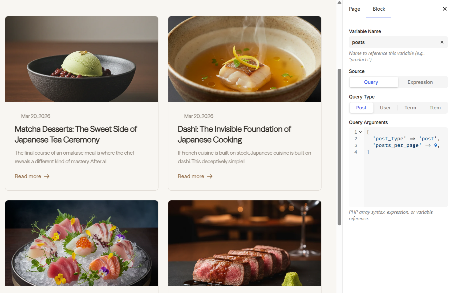
Task: Click arrow icon beside Matcha Read more
Action: pyautogui.click(x=47, y=176)
